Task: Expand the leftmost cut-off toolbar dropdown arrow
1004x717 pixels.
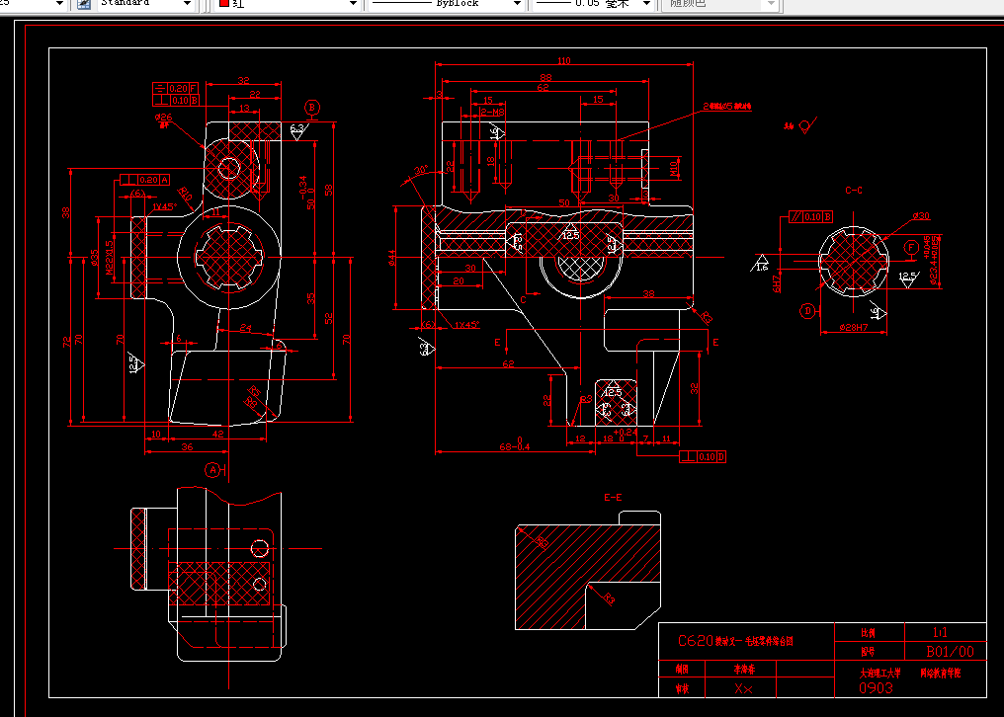Action: pyautogui.click(x=59, y=4)
